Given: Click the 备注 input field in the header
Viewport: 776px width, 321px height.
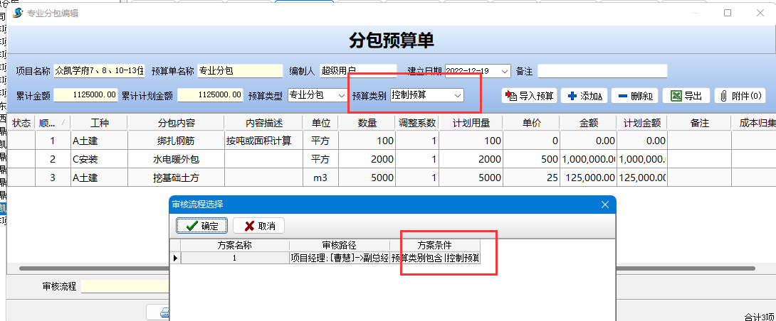Looking at the screenshot, I should pyautogui.click(x=602, y=71).
